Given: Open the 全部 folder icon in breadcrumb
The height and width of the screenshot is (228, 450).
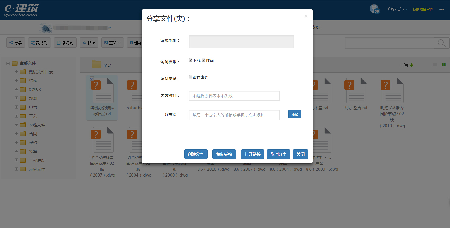Looking at the screenshot, I should (96, 64).
